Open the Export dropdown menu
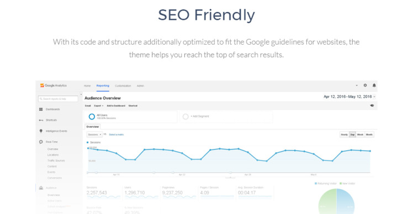The height and width of the screenshot is (214, 413). [98, 106]
